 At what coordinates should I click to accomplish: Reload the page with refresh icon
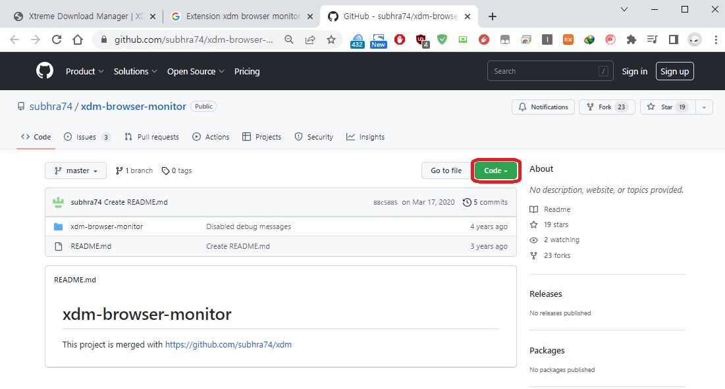pyautogui.click(x=57, y=39)
